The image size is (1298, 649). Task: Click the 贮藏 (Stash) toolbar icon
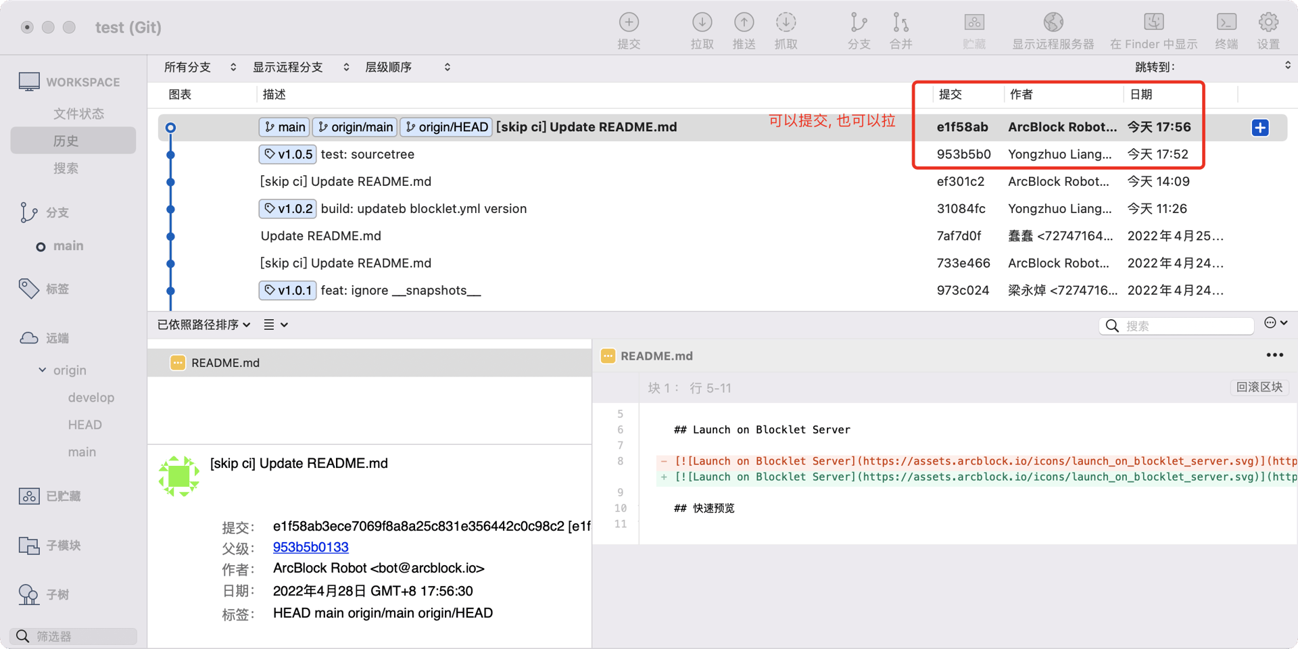pyautogui.click(x=974, y=23)
